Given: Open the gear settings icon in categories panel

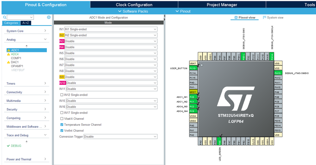Looking at the screenshot, I should point(49,17).
